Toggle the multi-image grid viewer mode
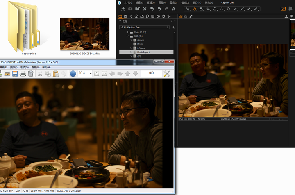The image size is (295, 195). click(181, 16)
